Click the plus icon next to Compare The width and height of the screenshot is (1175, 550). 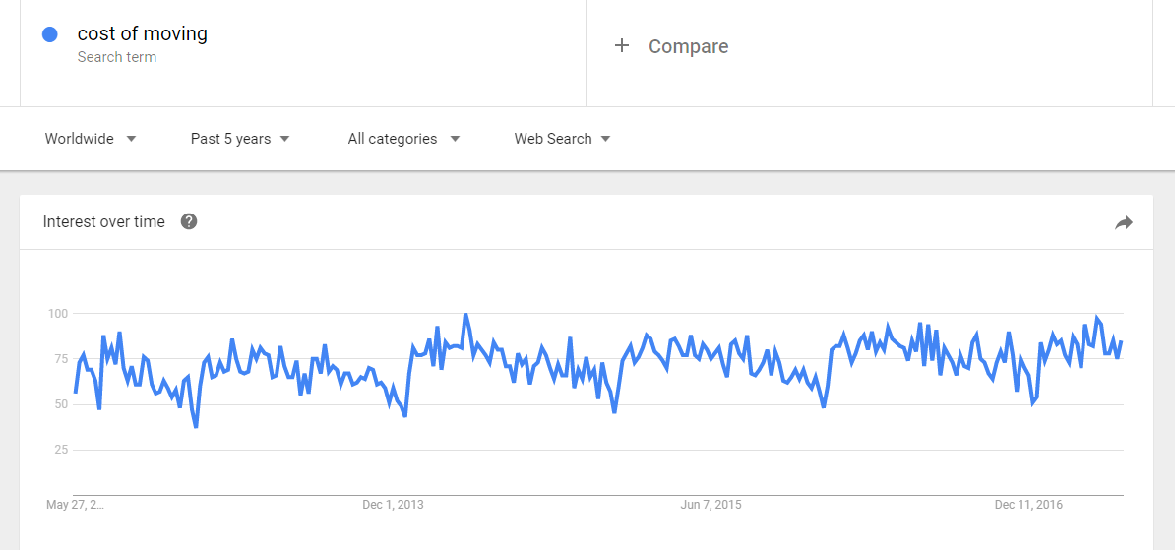pyautogui.click(x=621, y=46)
